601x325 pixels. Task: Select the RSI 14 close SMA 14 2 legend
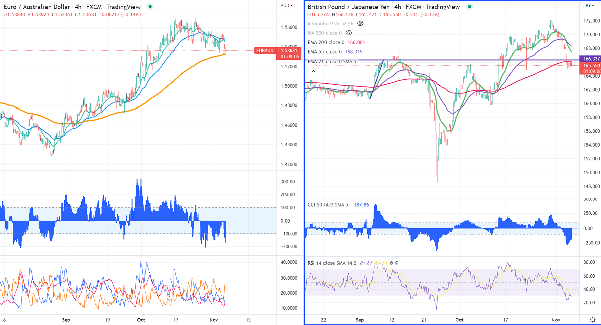pyautogui.click(x=332, y=263)
